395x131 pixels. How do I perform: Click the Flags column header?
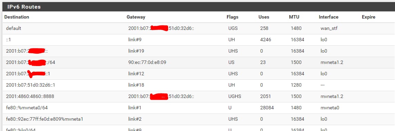coord(232,17)
